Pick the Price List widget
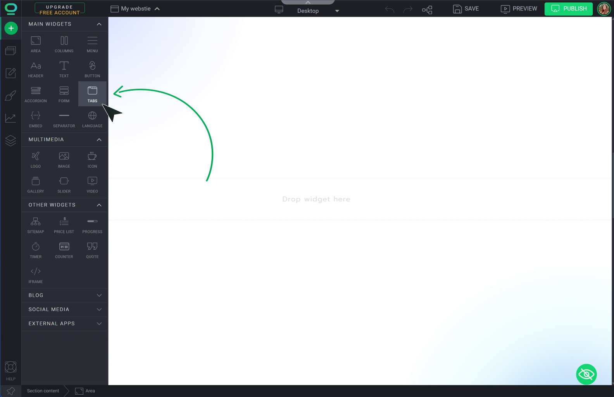The image size is (614, 397). (64, 225)
